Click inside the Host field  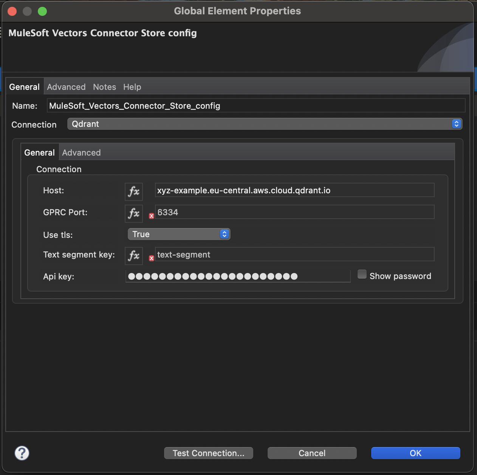pos(294,190)
